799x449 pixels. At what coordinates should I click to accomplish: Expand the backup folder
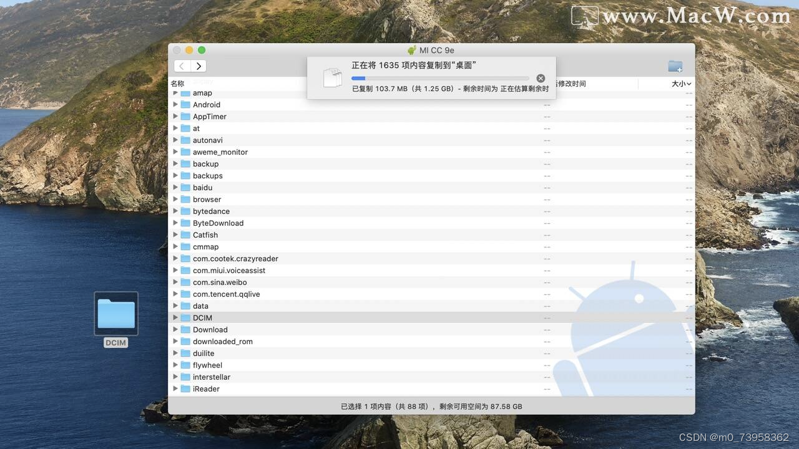[175, 164]
